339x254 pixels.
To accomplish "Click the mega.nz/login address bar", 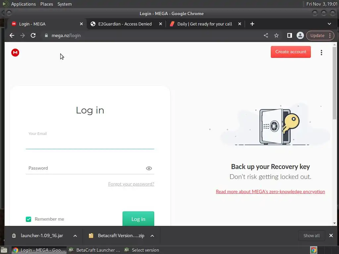I will coord(151,35).
